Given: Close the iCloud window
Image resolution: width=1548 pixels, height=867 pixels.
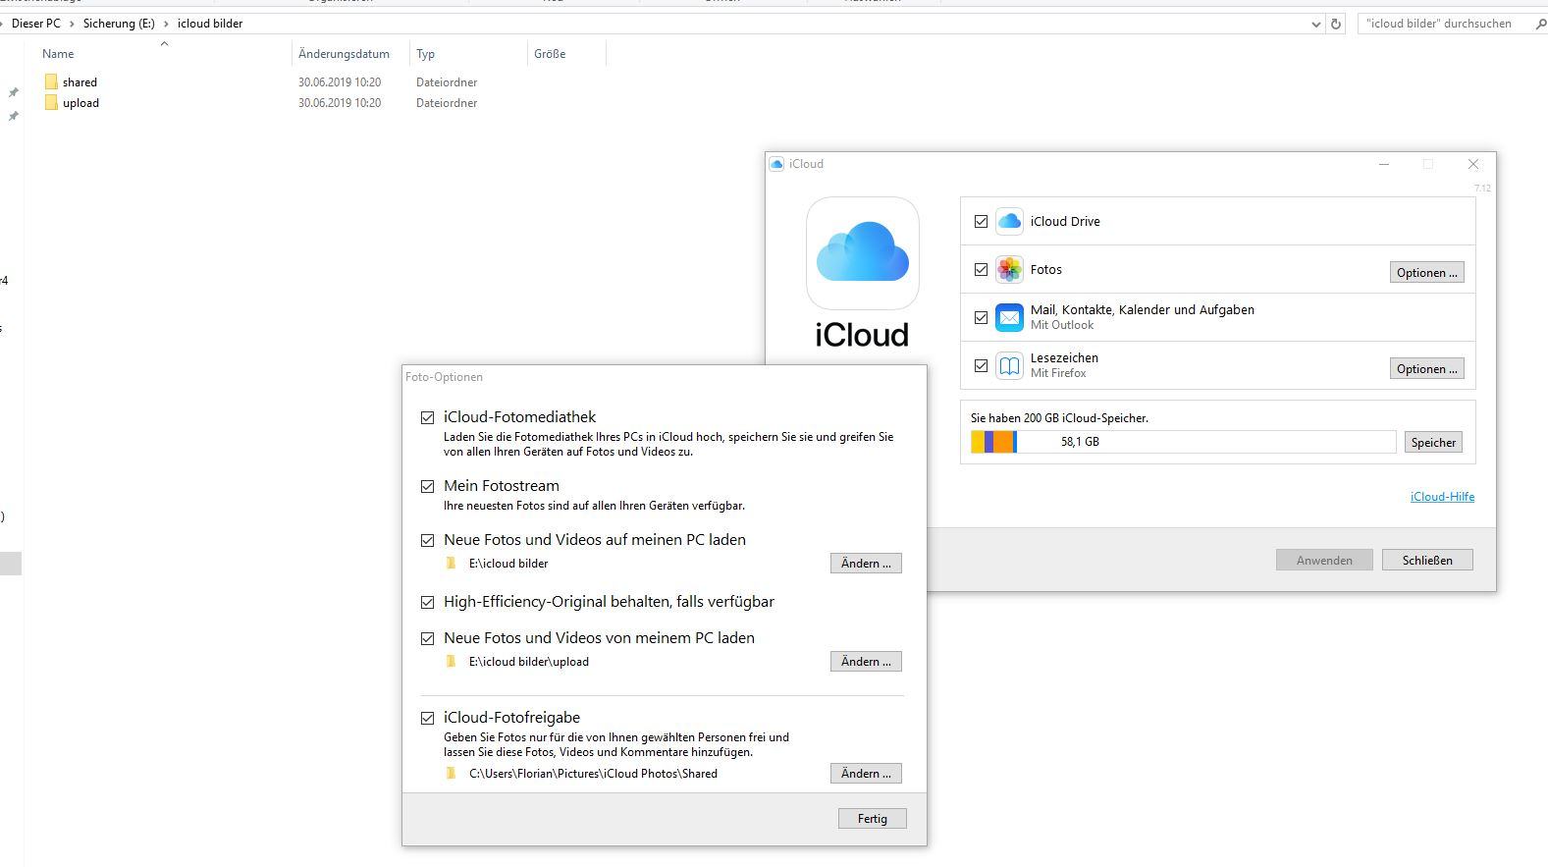Looking at the screenshot, I should 1472,164.
